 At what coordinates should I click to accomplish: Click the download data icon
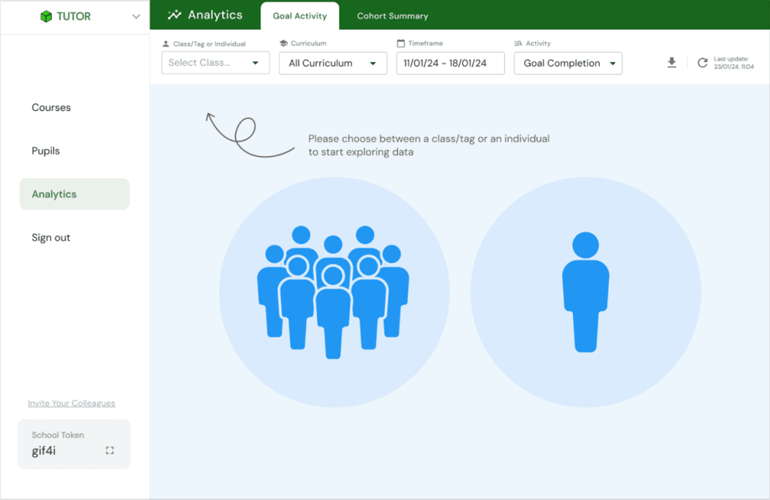(671, 62)
